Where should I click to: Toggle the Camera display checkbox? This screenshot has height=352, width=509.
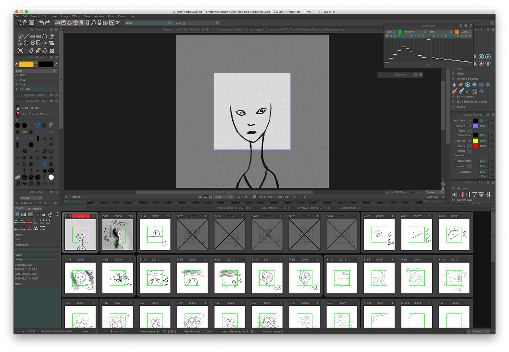click(x=470, y=126)
